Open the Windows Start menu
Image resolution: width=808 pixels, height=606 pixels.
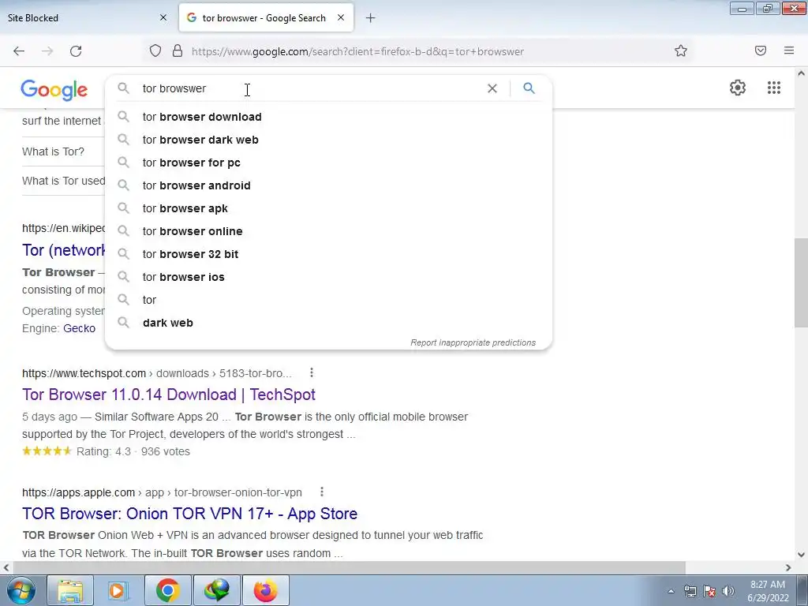pos(21,590)
